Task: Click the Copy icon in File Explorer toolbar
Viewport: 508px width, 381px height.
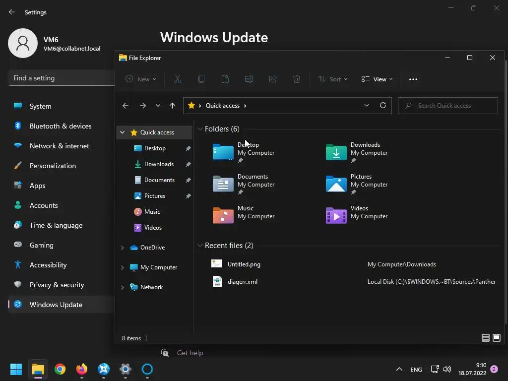Action: pyautogui.click(x=201, y=79)
